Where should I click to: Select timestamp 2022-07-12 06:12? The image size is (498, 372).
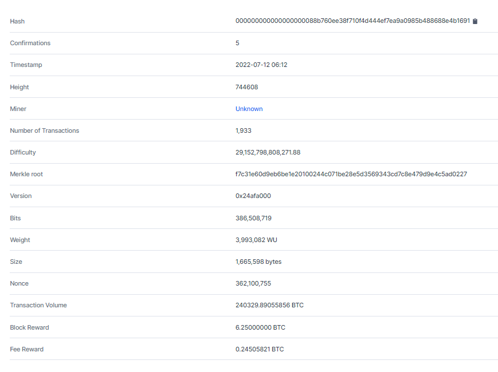(x=261, y=65)
